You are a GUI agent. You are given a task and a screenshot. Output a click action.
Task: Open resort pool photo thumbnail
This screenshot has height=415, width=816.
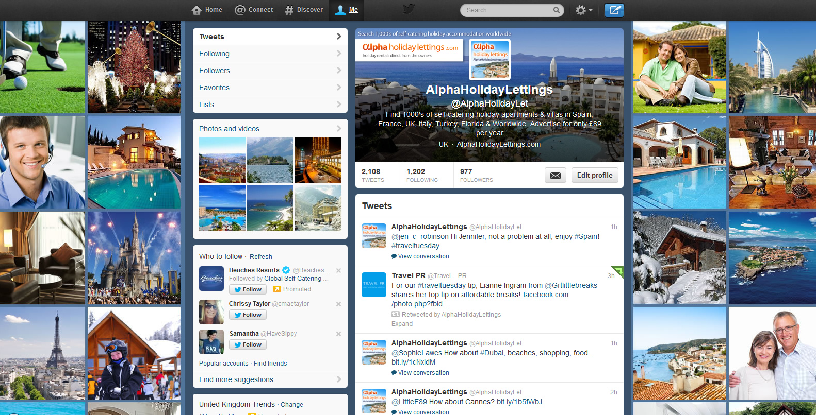(222, 208)
